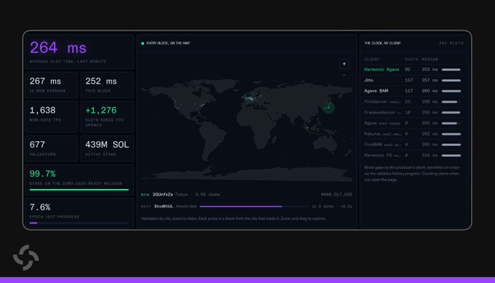Click the '319 ms' median for Harmonic FD
The width and height of the screenshot is (495, 283).
pos(429,155)
